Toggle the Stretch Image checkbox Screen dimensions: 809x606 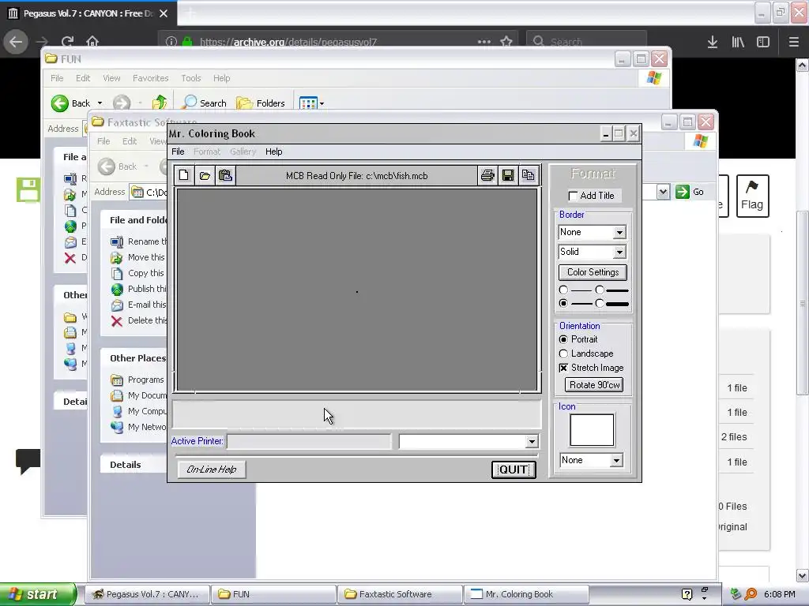pos(563,368)
